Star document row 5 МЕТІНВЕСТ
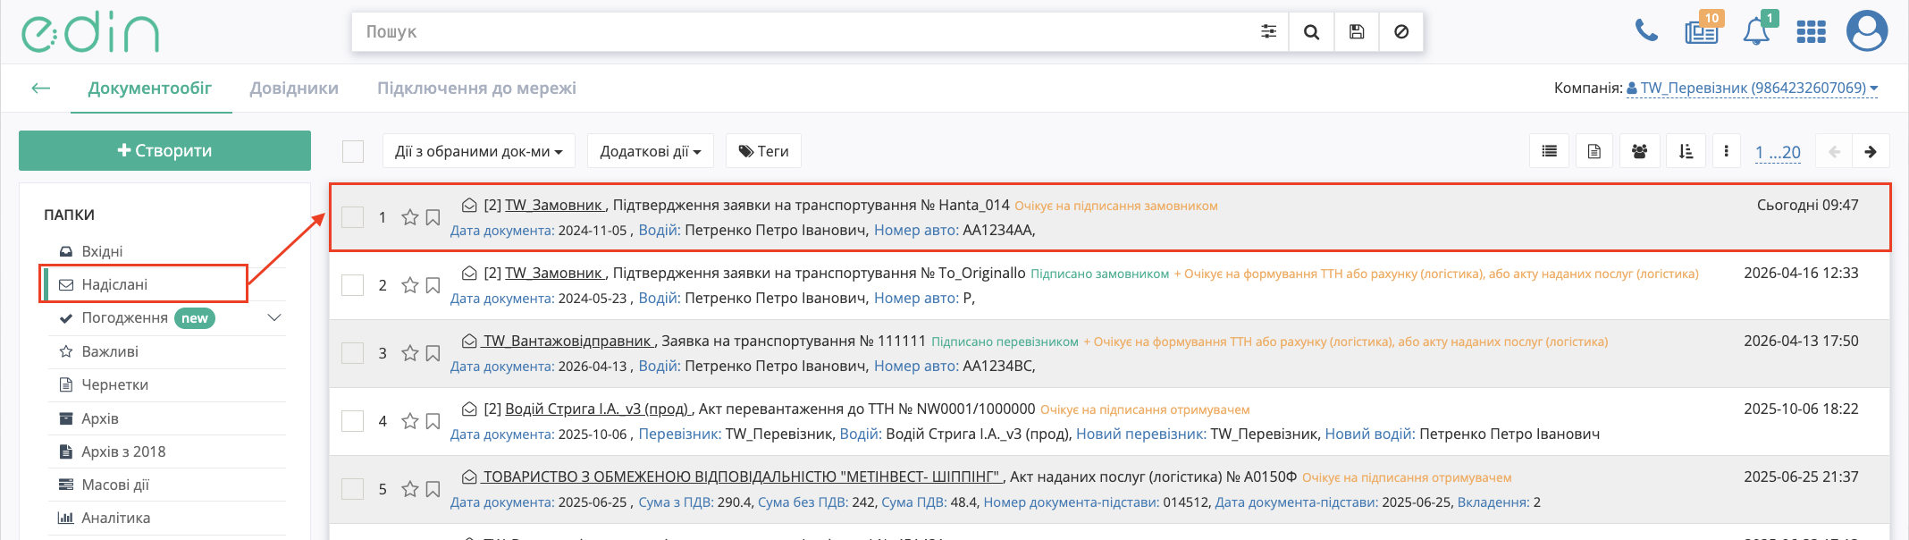1909x540 pixels. coord(410,489)
